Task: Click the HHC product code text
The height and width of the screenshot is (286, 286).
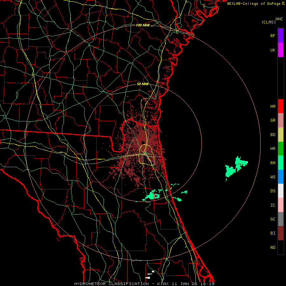Action: 279,19
